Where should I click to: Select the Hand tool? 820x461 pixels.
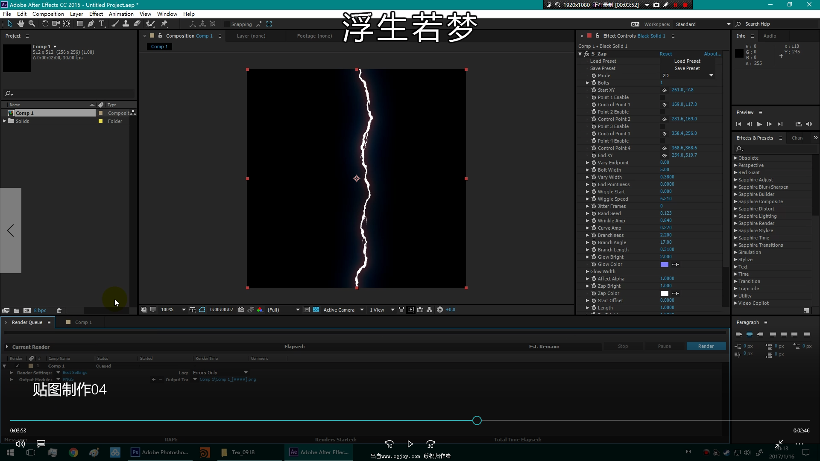pyautogui.click(x=20, y=24)
